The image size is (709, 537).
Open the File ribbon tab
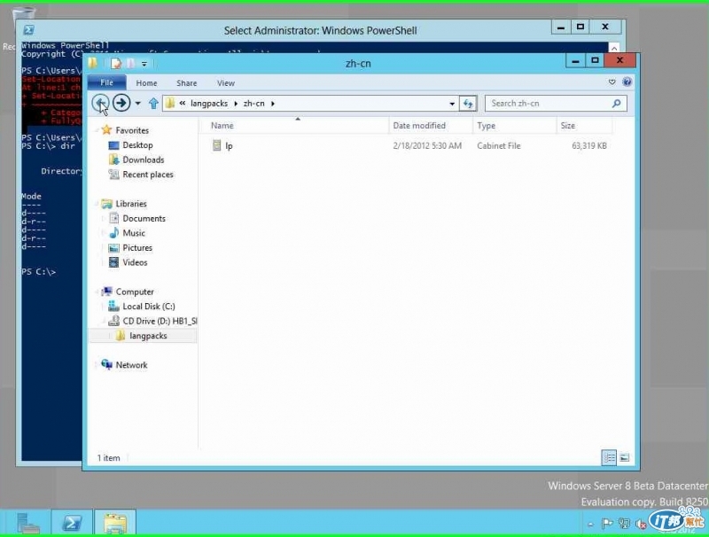point(106,82)
